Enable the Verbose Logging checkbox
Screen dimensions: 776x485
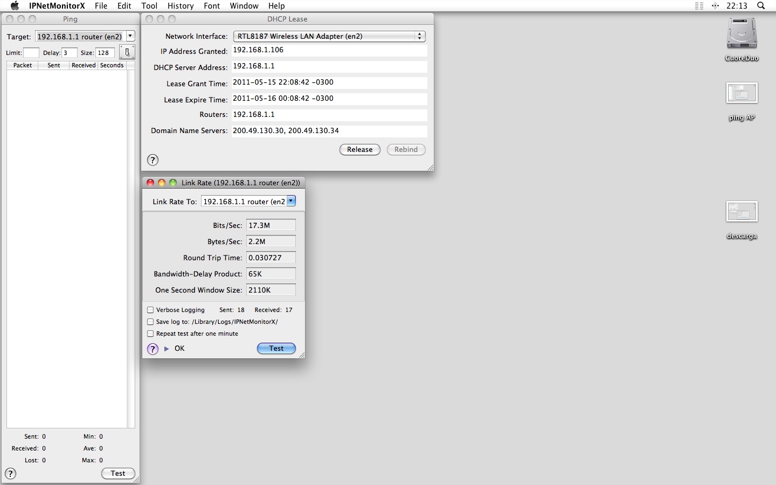tap(150, 310)
